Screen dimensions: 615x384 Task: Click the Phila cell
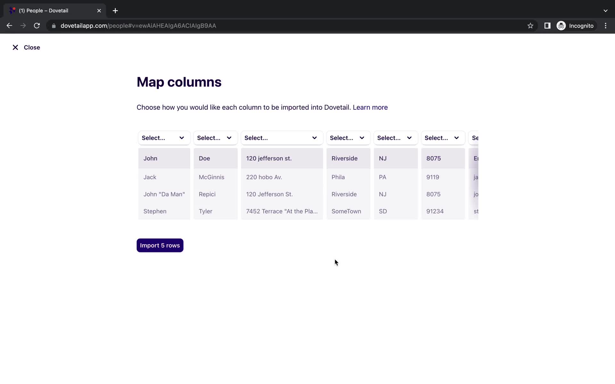pyautogui.click(x=348, y=177)
